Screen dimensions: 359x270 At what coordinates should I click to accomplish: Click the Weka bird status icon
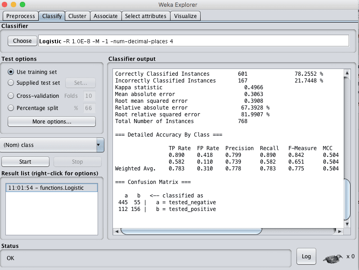click(333, 258)
